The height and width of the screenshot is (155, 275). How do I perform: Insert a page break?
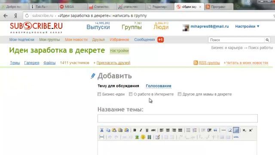(102, 137)
